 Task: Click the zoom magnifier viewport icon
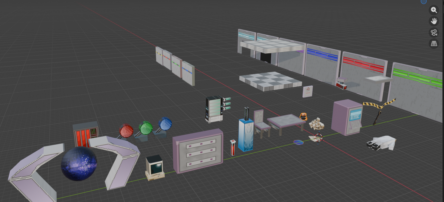pos(434,10)
